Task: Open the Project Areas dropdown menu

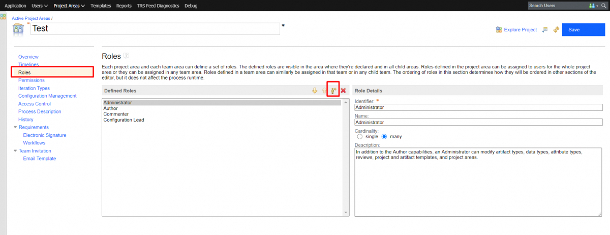Action: [x=69, y=6]
